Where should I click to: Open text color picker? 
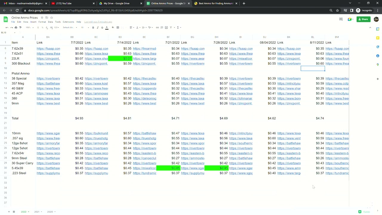coord(107,27)
